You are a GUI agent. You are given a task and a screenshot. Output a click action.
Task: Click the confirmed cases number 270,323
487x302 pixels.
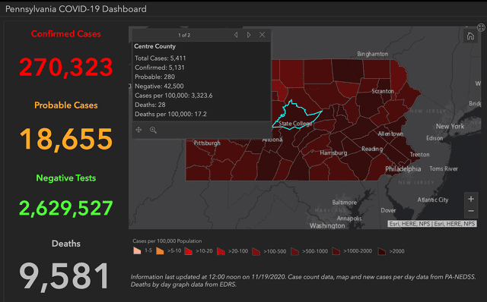pos(66,67)
